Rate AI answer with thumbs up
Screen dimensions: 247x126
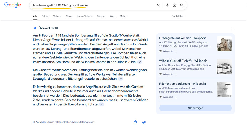(x=135, y=122)
